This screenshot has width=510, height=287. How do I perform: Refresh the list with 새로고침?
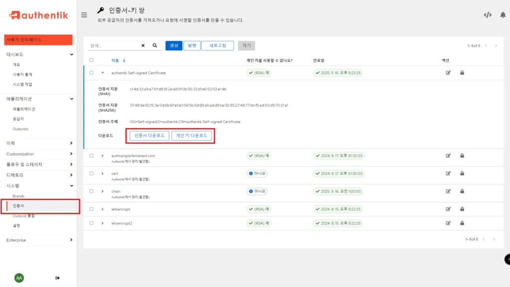pyautogui.click(x=219, y=45)
